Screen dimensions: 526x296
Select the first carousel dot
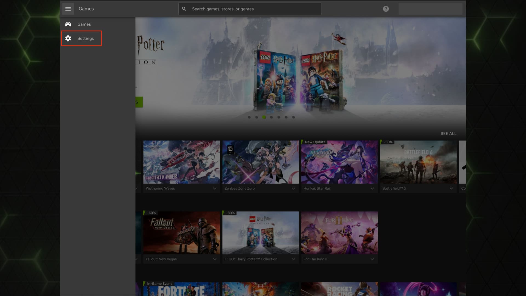click(249, 117)
